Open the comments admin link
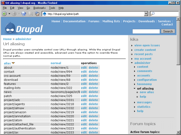181x135 pixels. (x=145, y=71)
